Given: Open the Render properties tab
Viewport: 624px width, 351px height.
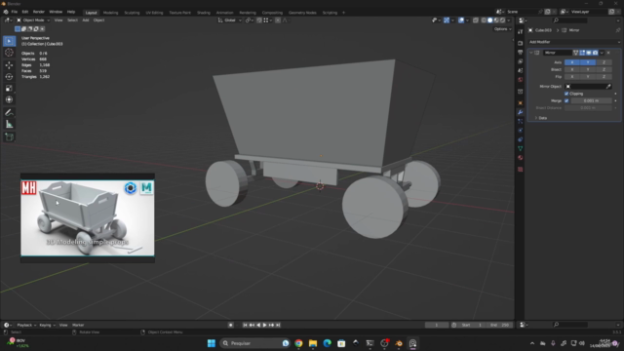Looking at the screenshot, I should pyautogui.click(x=520, y=43).
